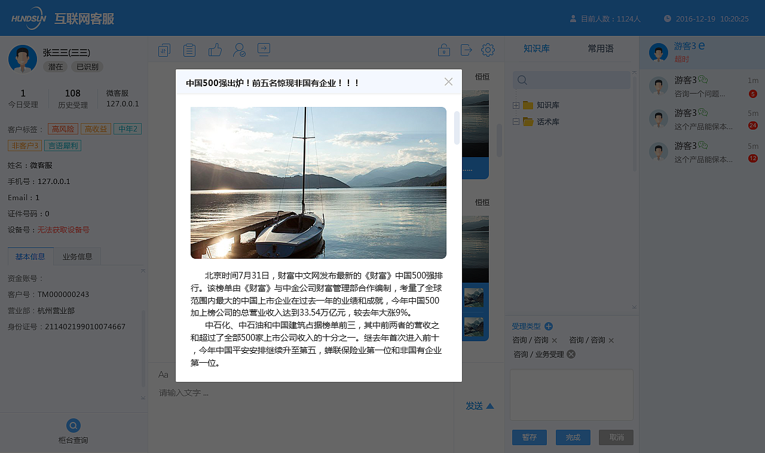Open the clipboard order record icon
765x453 pixels.
(189, 50)
